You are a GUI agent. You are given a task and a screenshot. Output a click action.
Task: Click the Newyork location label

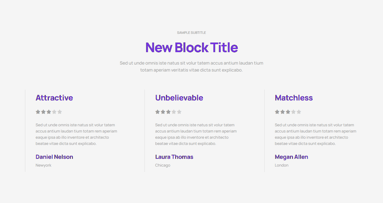point(43,165)
